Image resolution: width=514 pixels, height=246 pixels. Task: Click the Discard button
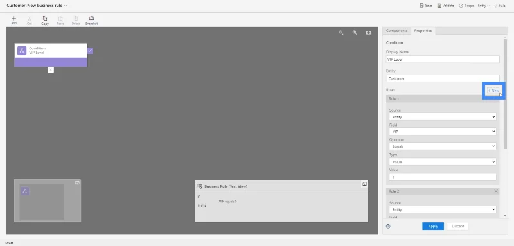458,226
